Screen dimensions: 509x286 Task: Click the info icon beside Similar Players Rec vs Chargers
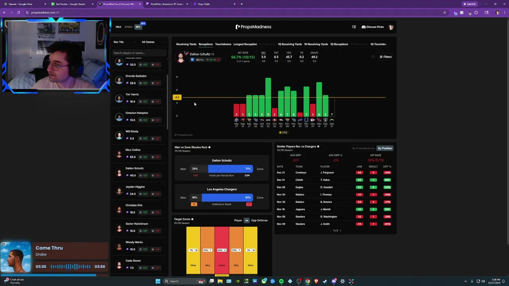[318, 147]
